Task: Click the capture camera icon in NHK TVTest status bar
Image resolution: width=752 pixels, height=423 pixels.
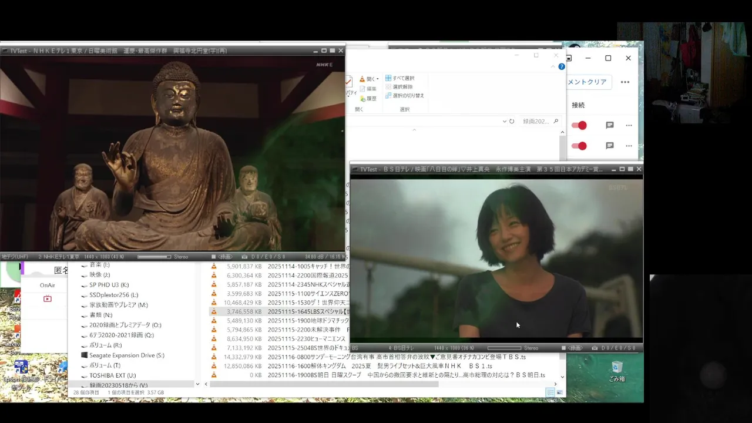Action: pyautogui.click(x=244, y=257)
